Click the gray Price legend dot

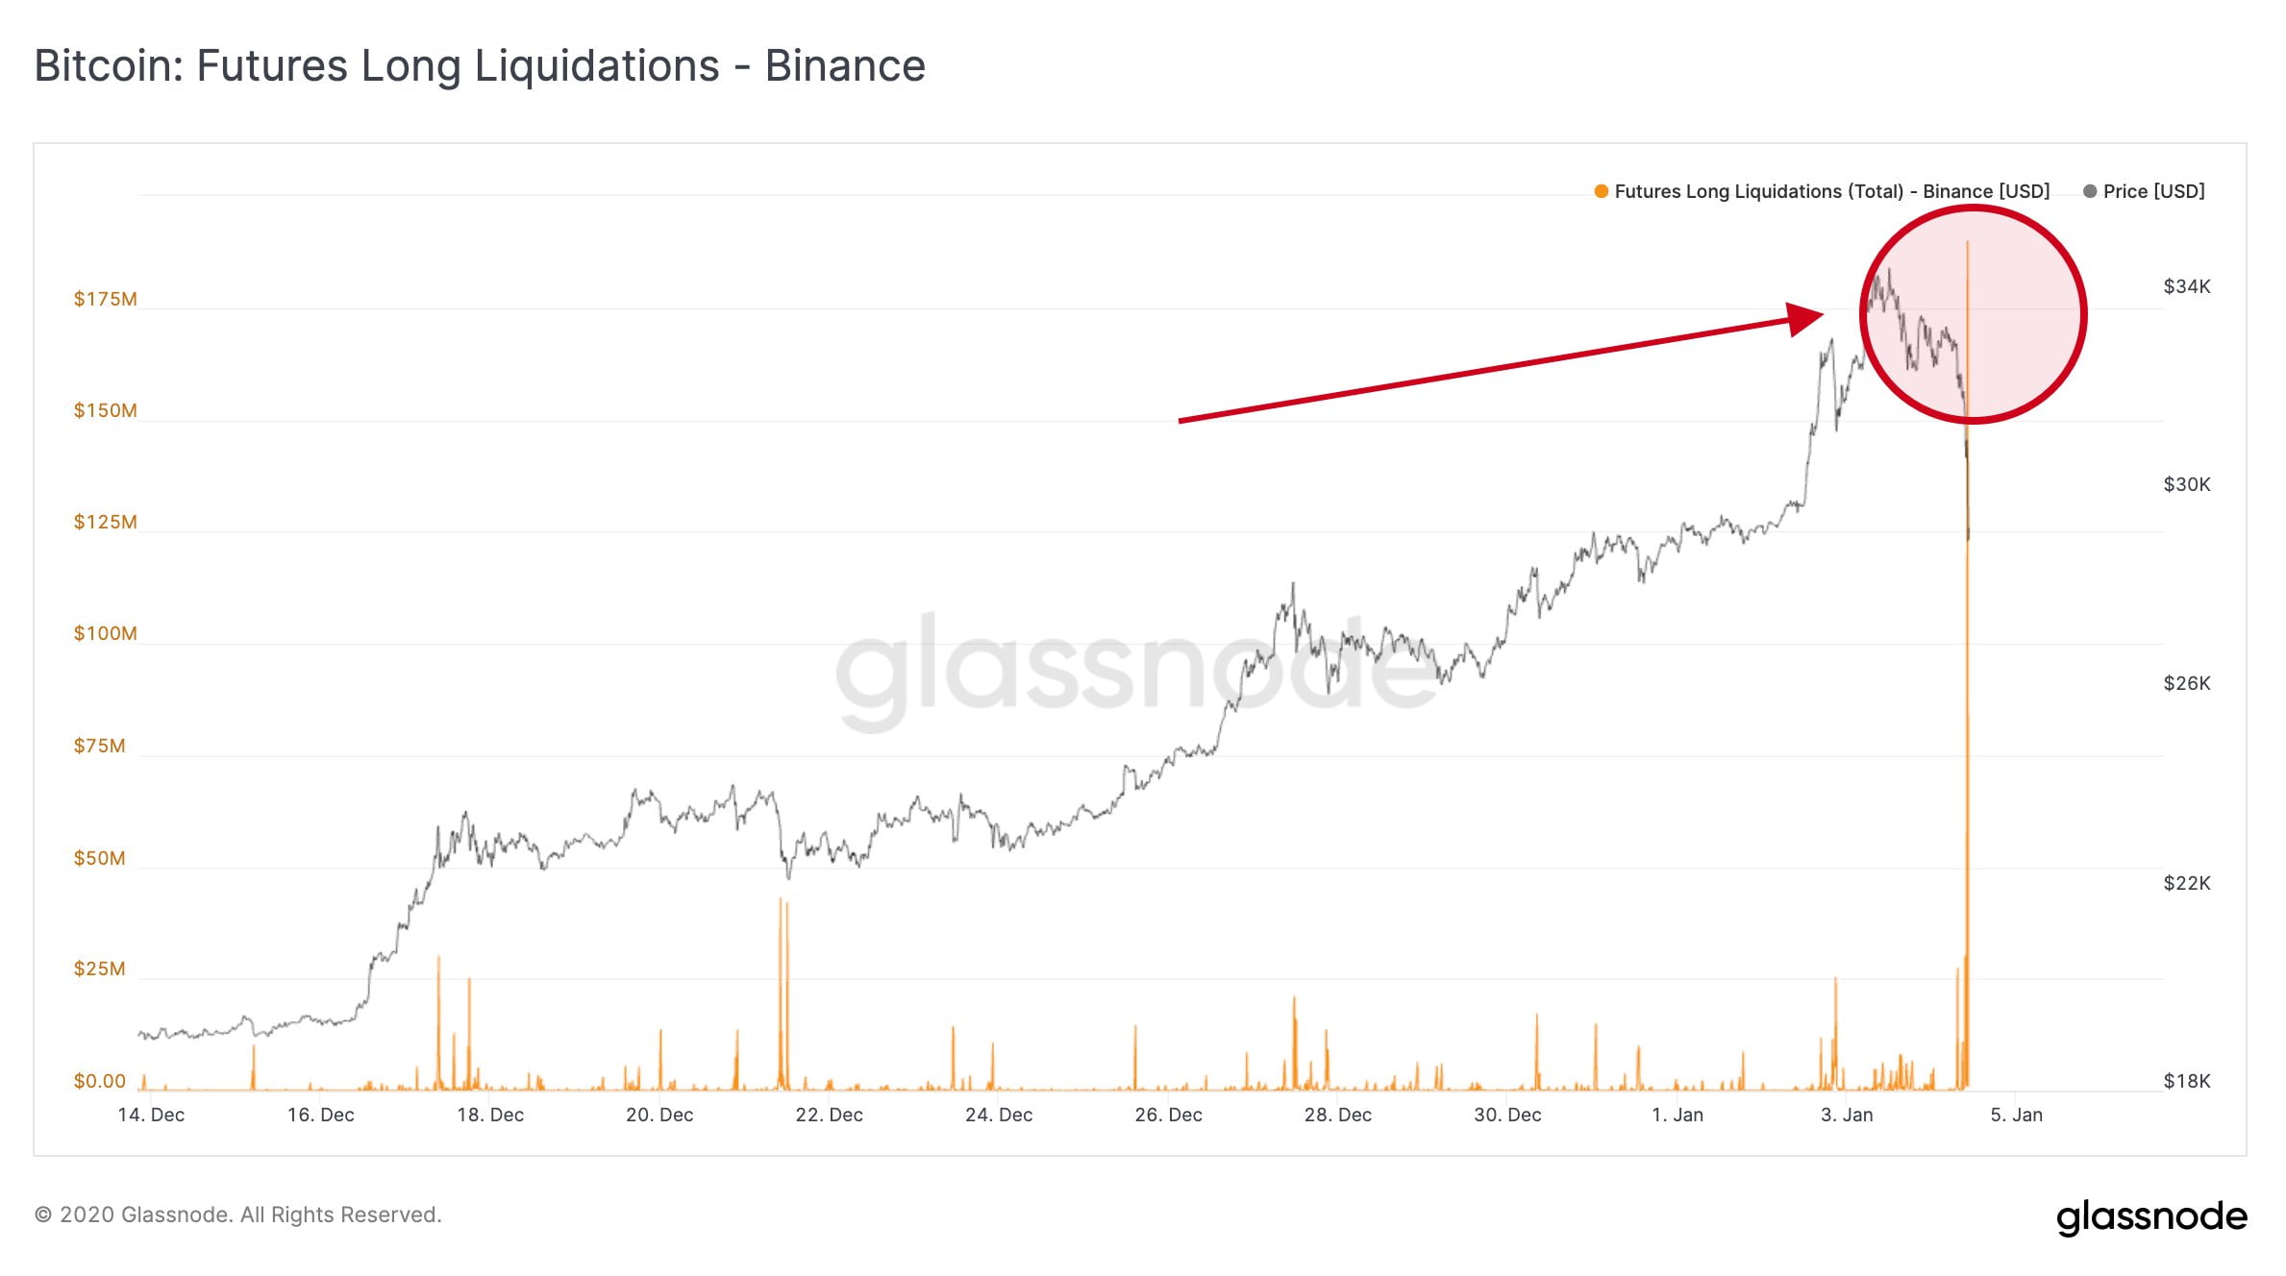(x=2089, y=191)
